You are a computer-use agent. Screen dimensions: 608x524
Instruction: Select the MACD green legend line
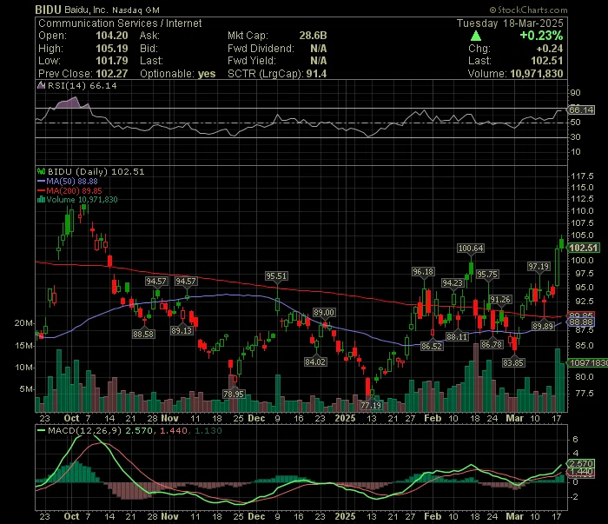[x=41, y=430]
